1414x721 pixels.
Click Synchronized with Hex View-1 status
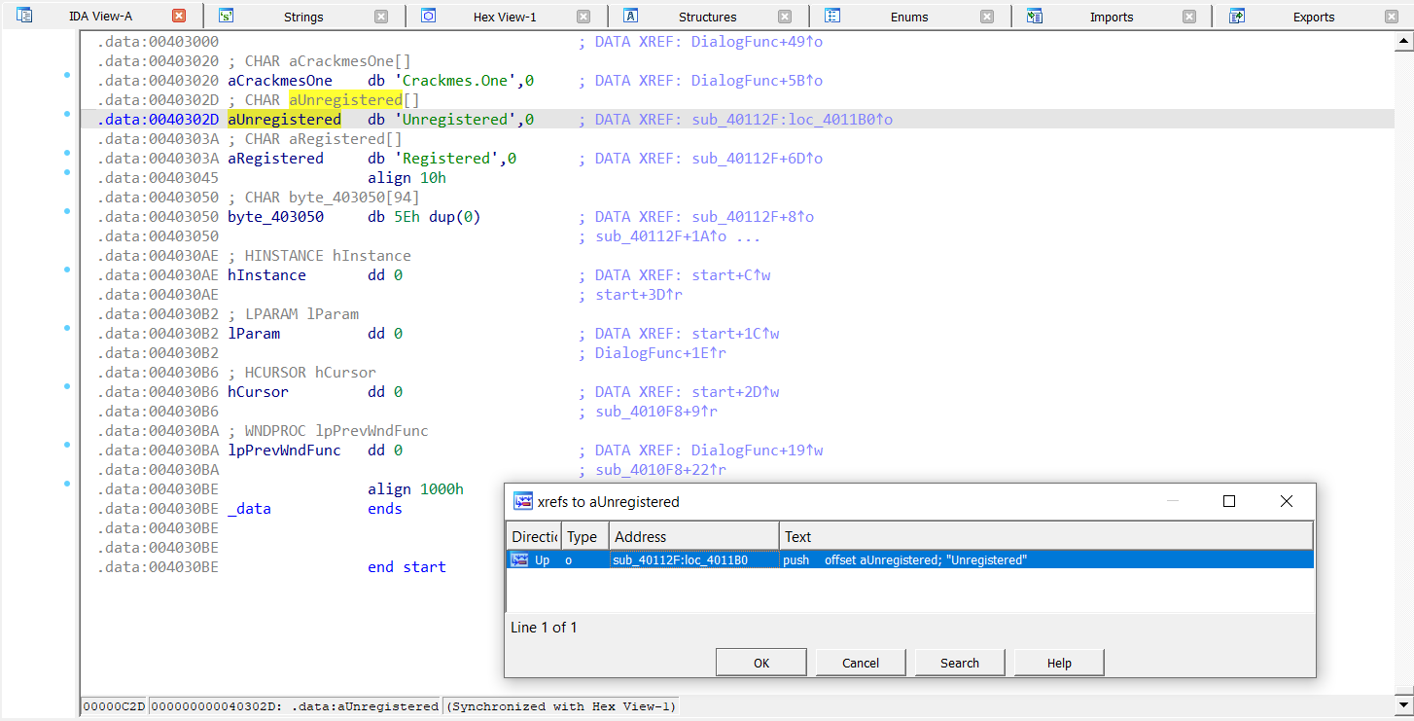[x=562, y=706]
